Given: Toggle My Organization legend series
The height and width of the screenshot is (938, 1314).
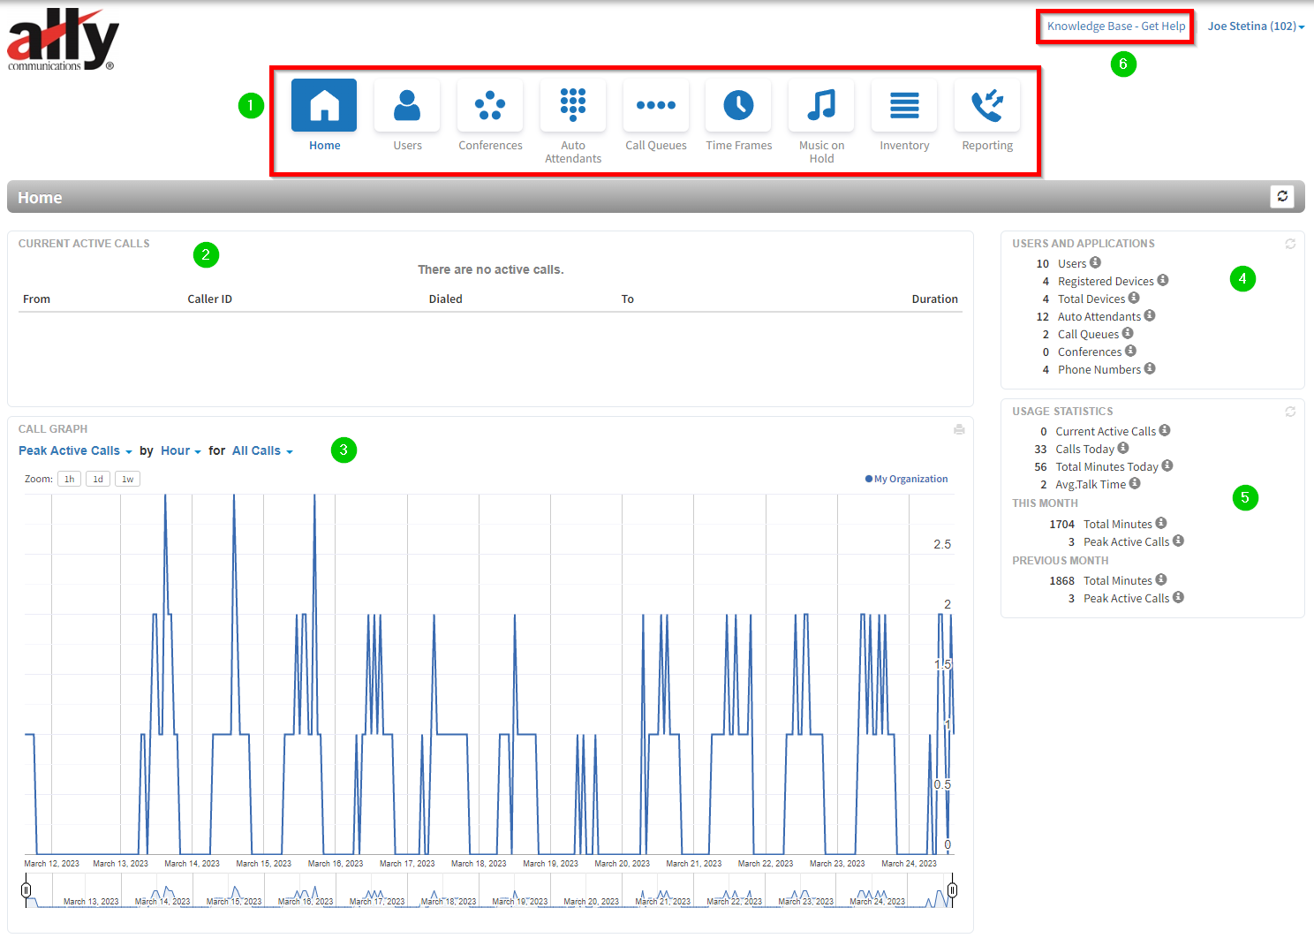Looking at the screenshot, I should (906, 479).
